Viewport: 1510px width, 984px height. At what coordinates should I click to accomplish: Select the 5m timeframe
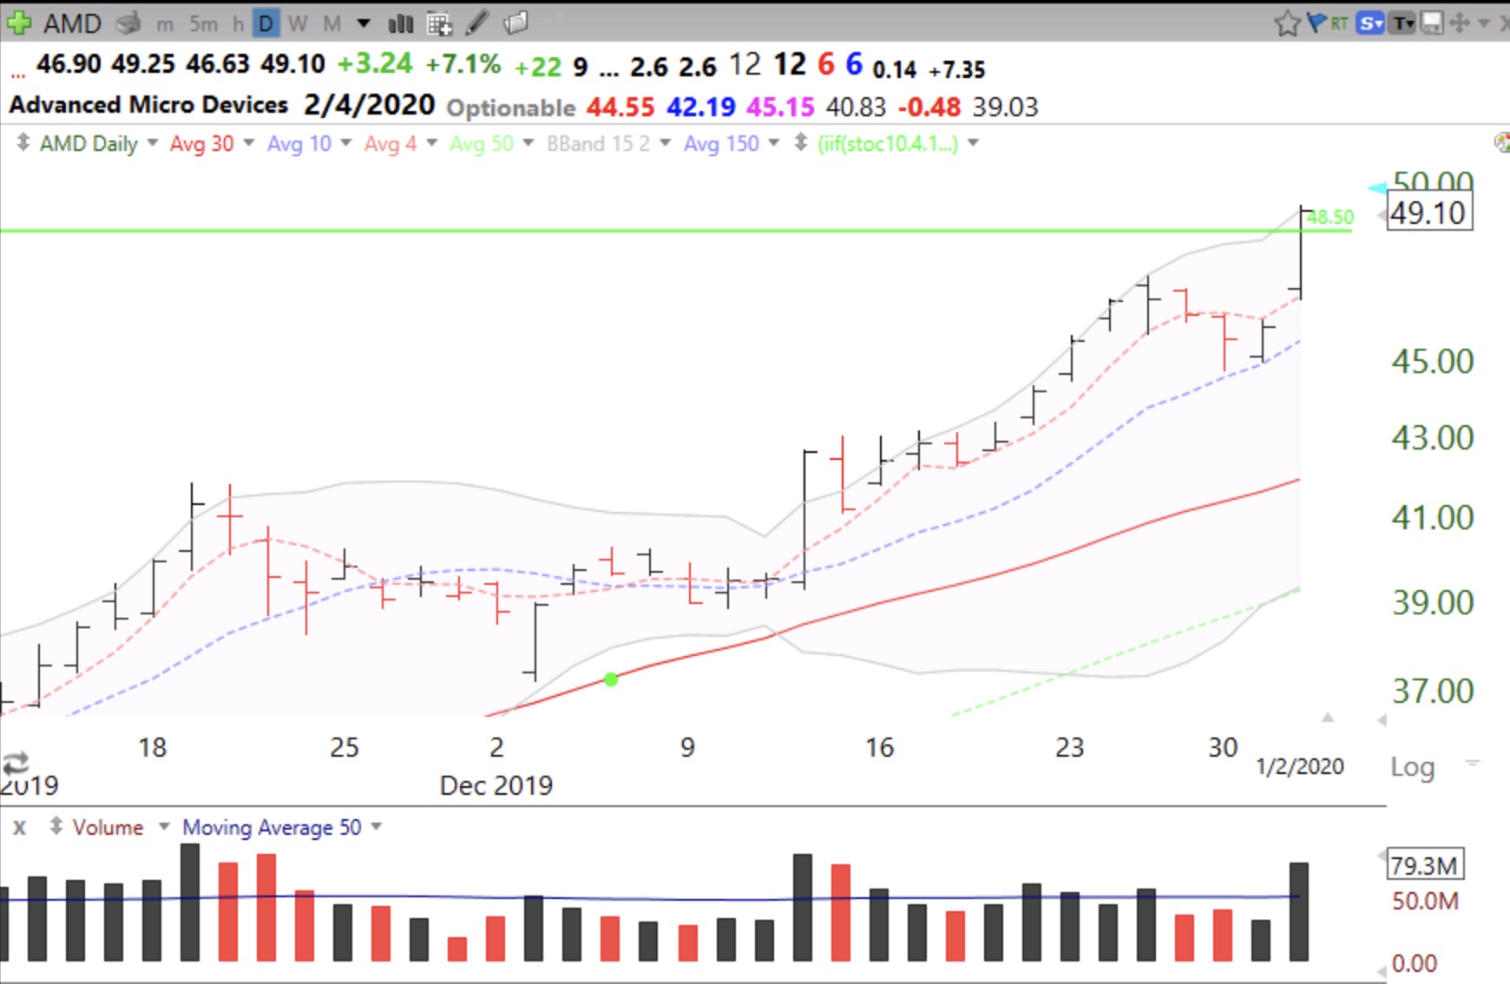[x=204, y=24]
